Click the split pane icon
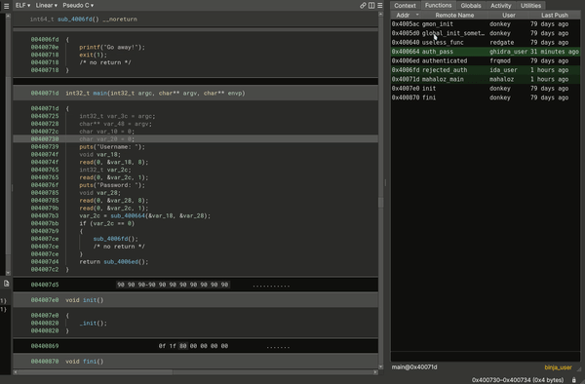The width and height of the screenshot is (585, 384). [371, 5]
